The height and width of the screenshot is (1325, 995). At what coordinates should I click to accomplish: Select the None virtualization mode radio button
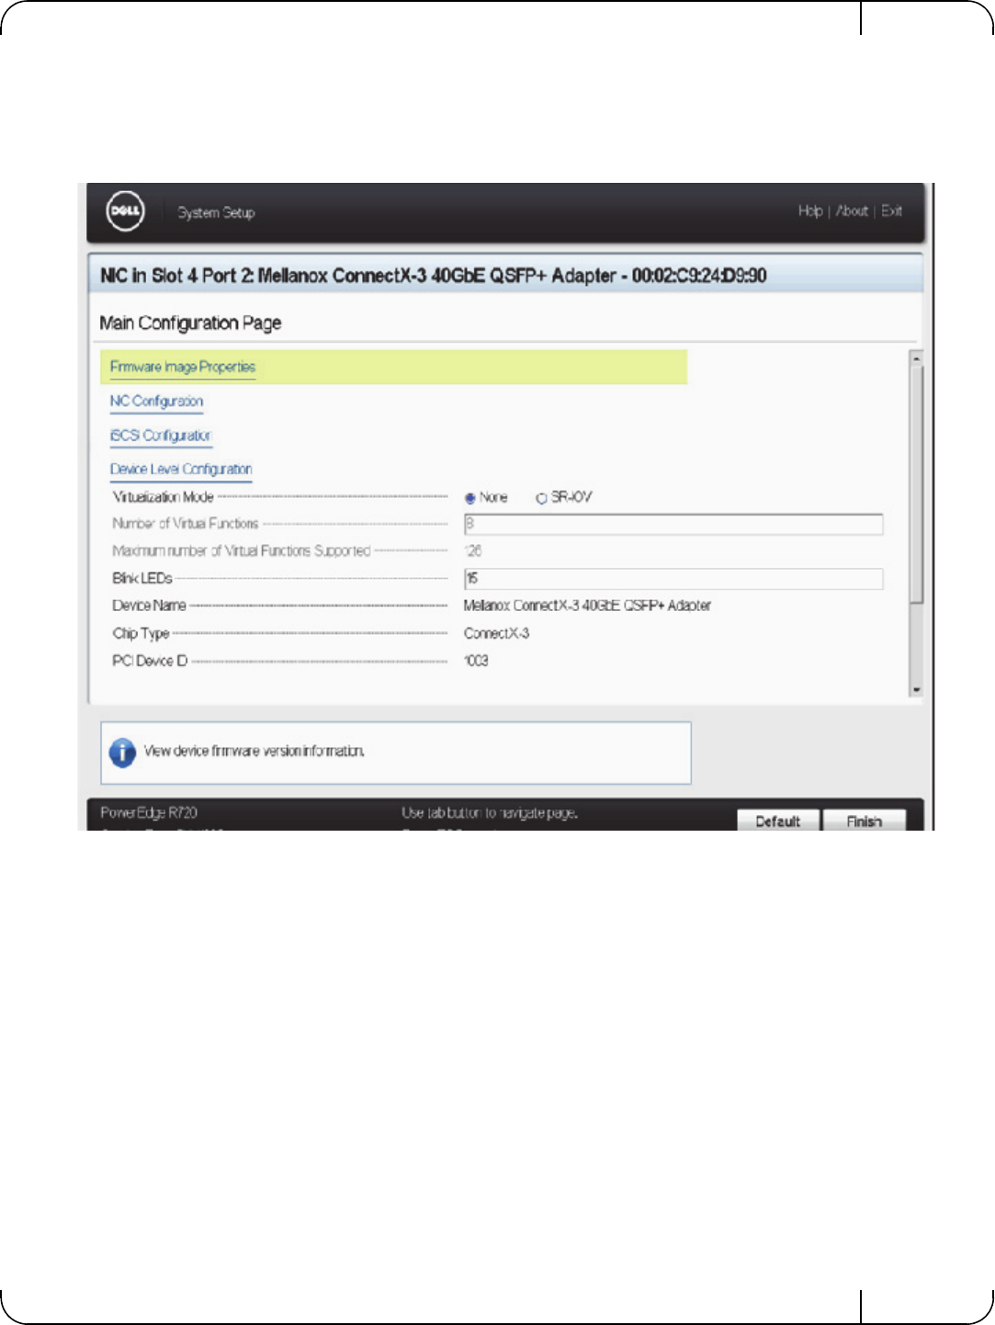(469, 498)
